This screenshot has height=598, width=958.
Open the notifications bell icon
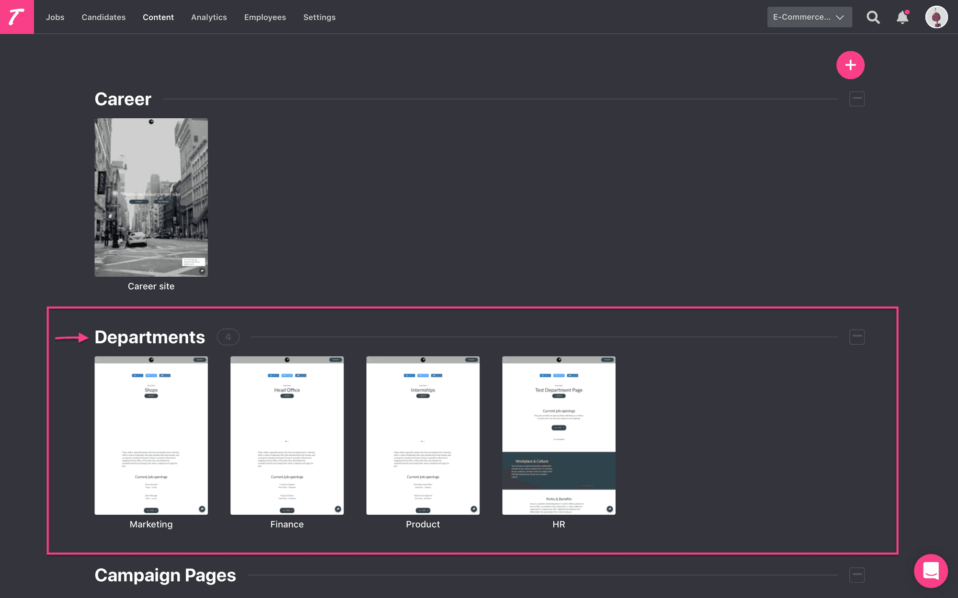[x=902, y=17]
